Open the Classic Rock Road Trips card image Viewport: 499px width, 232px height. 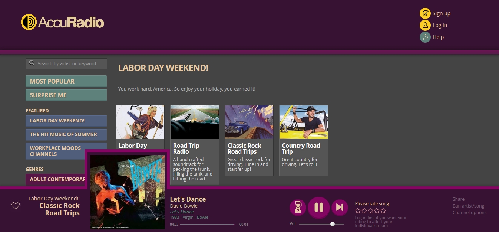click(249, 122)
